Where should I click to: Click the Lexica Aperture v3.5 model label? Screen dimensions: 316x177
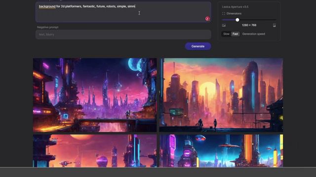[235, 7]
